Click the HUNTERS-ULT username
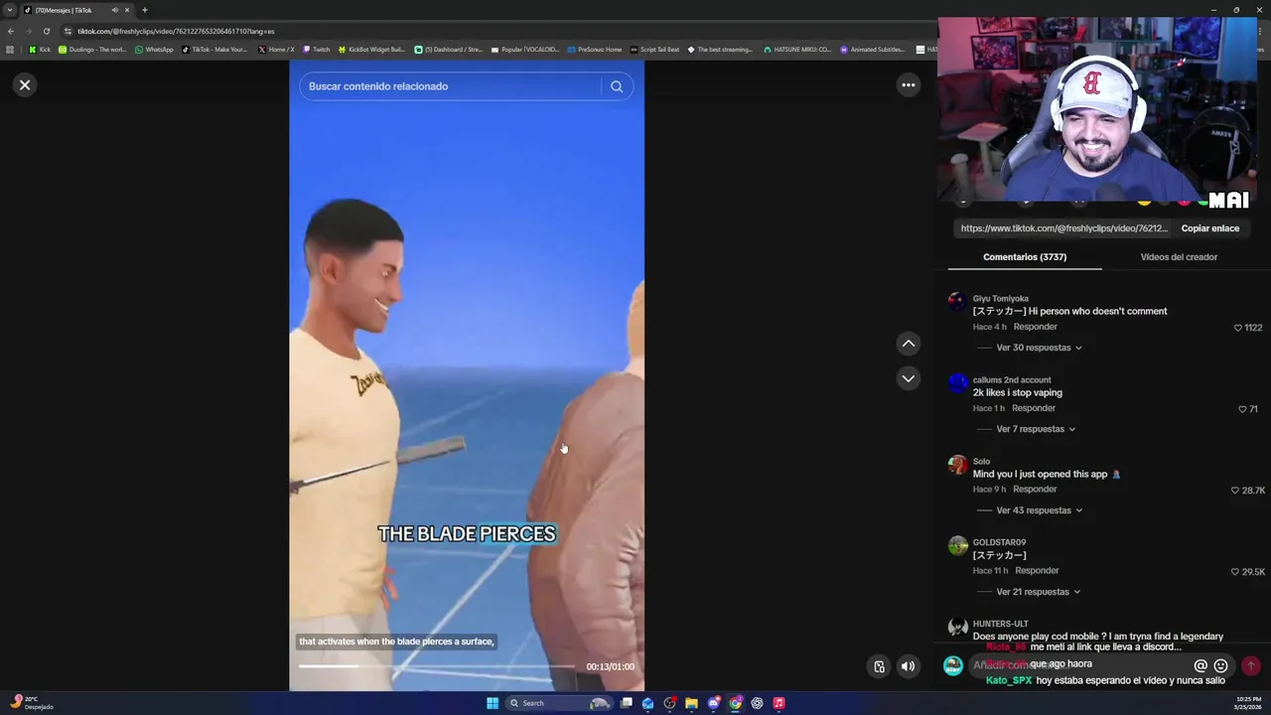The image size is (1271, 715). tap(1000, 624)
